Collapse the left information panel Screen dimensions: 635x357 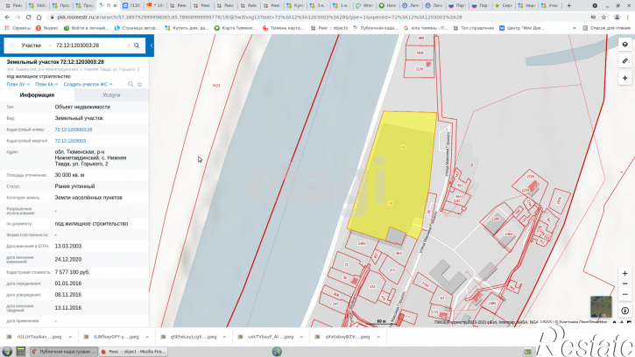pos(151,45)
